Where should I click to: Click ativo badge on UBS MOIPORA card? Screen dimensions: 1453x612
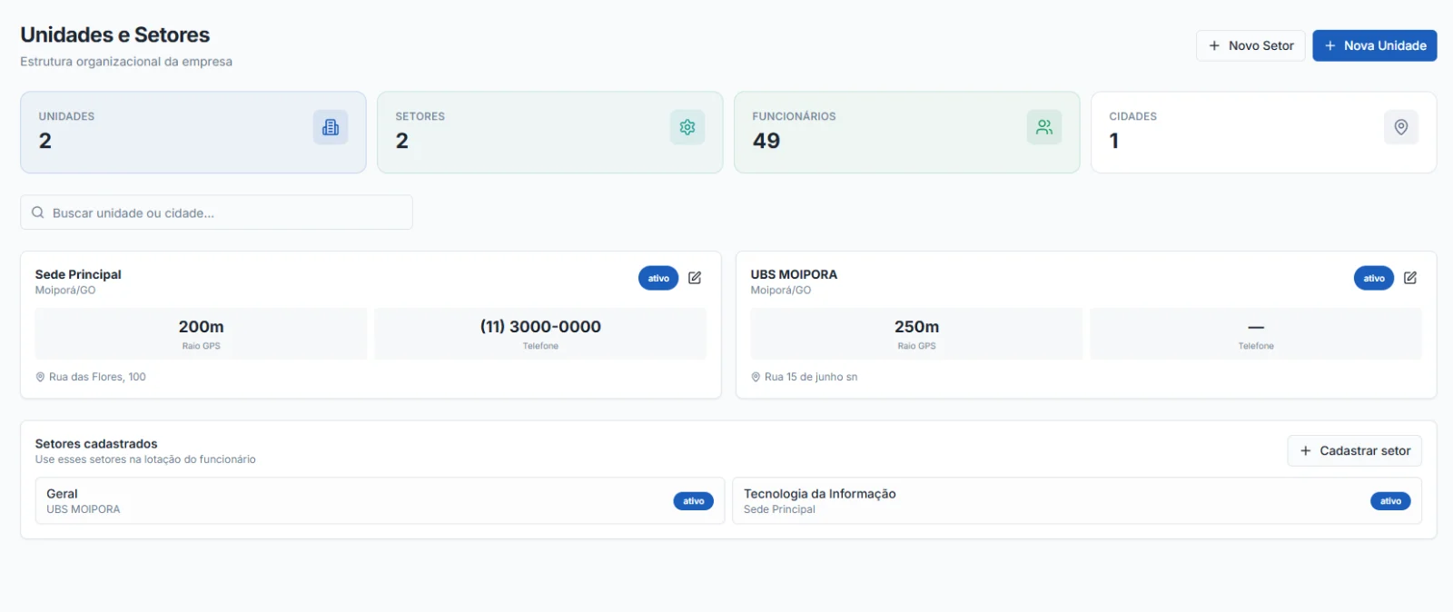(1374, 278)
